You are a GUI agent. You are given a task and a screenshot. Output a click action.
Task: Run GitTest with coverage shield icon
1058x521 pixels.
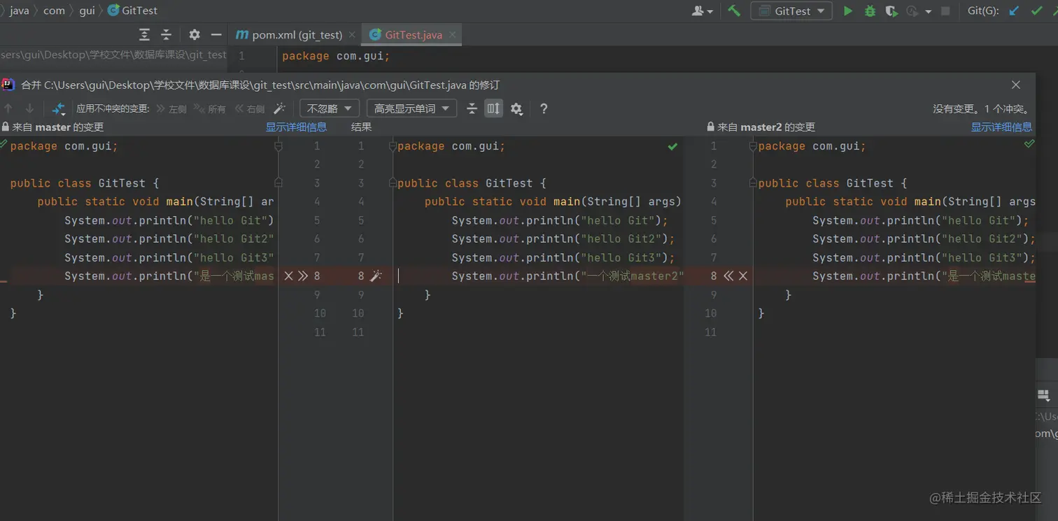coord(891,10)
